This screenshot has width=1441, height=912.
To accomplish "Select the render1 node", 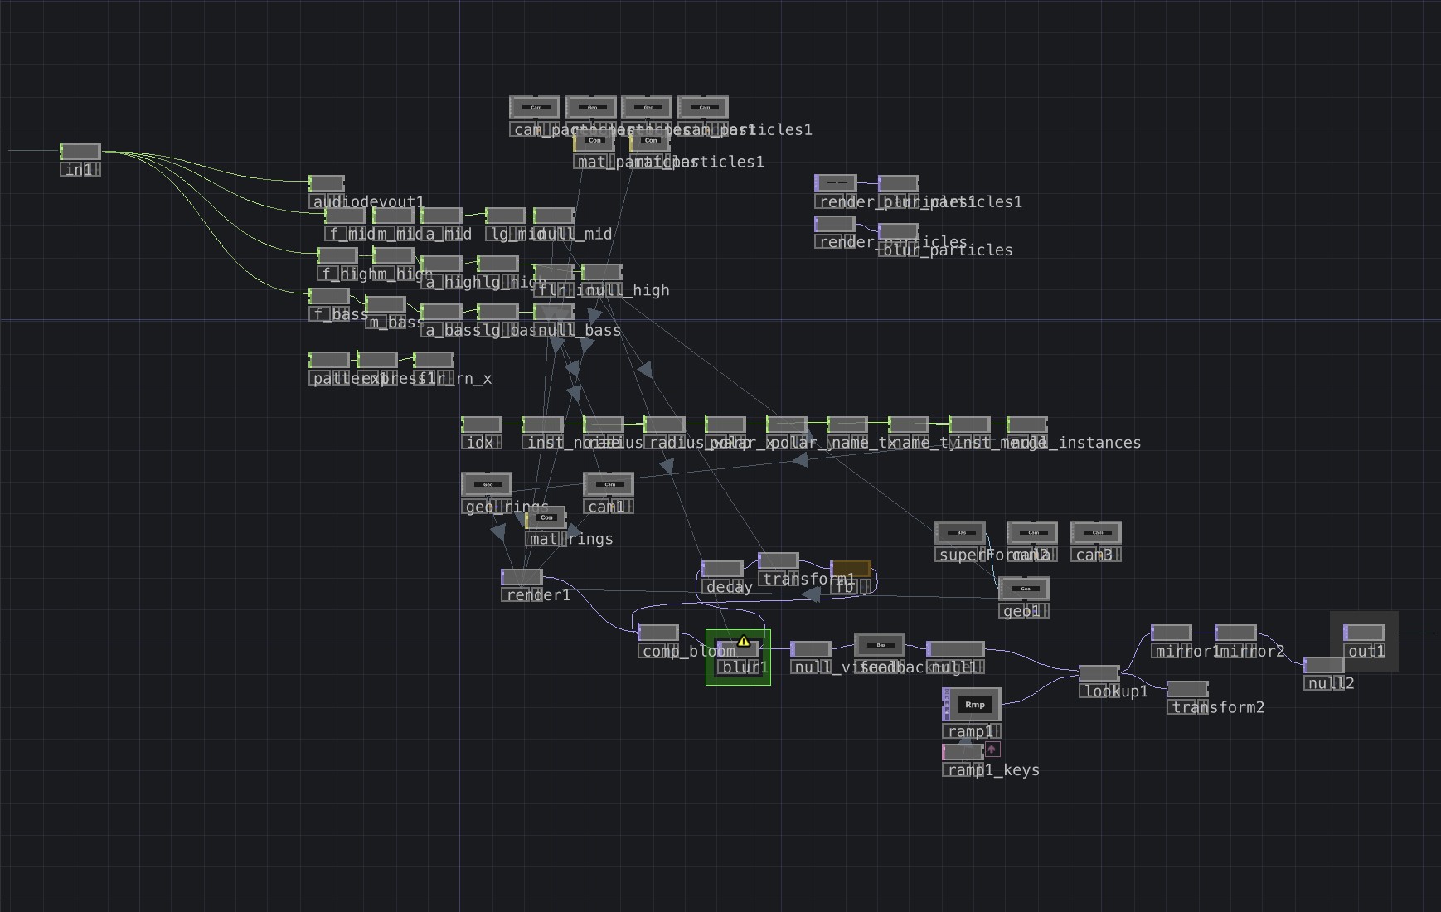I will (x=522, y=577).
